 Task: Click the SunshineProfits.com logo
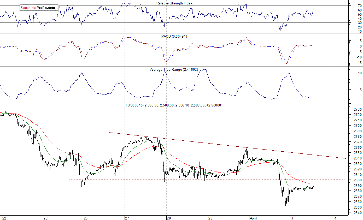point(39,8)
